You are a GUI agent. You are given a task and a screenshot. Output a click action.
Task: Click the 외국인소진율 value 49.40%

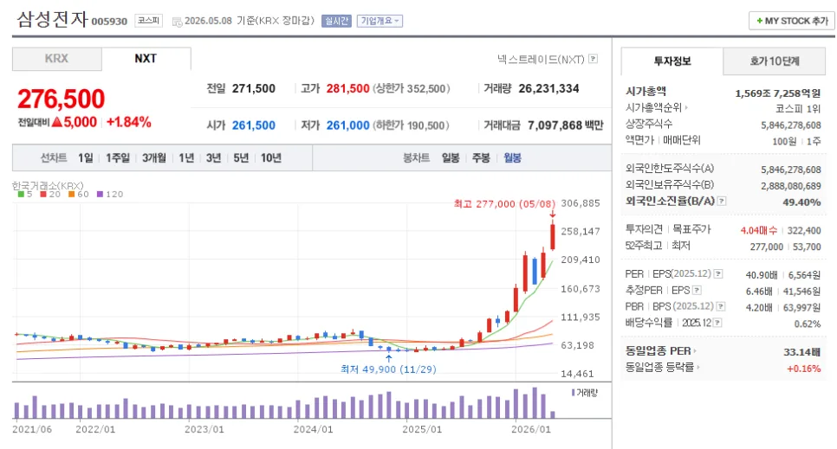coord(801,202)
